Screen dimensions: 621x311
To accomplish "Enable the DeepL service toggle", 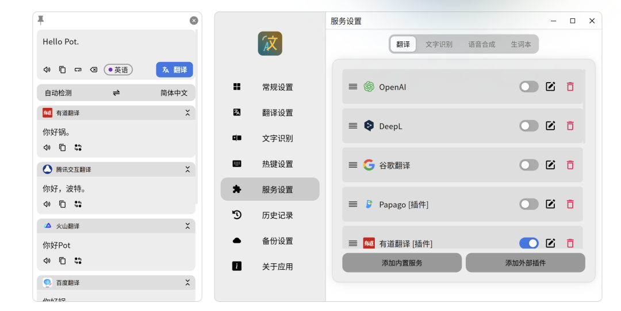I will pyautogui.click(x=529, y=126).
